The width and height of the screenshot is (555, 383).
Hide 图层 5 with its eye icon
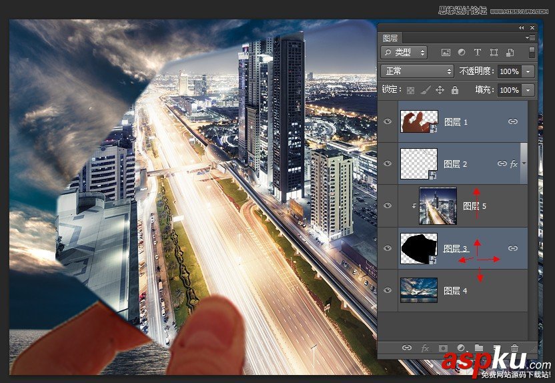coord(388,206)
